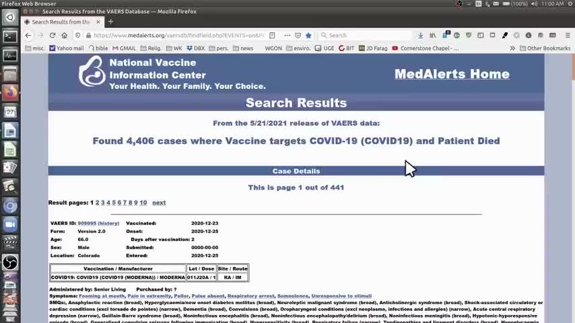Launch OBS Studio from the dock
This screenshot has height=323, width=575.
(10, 262)
